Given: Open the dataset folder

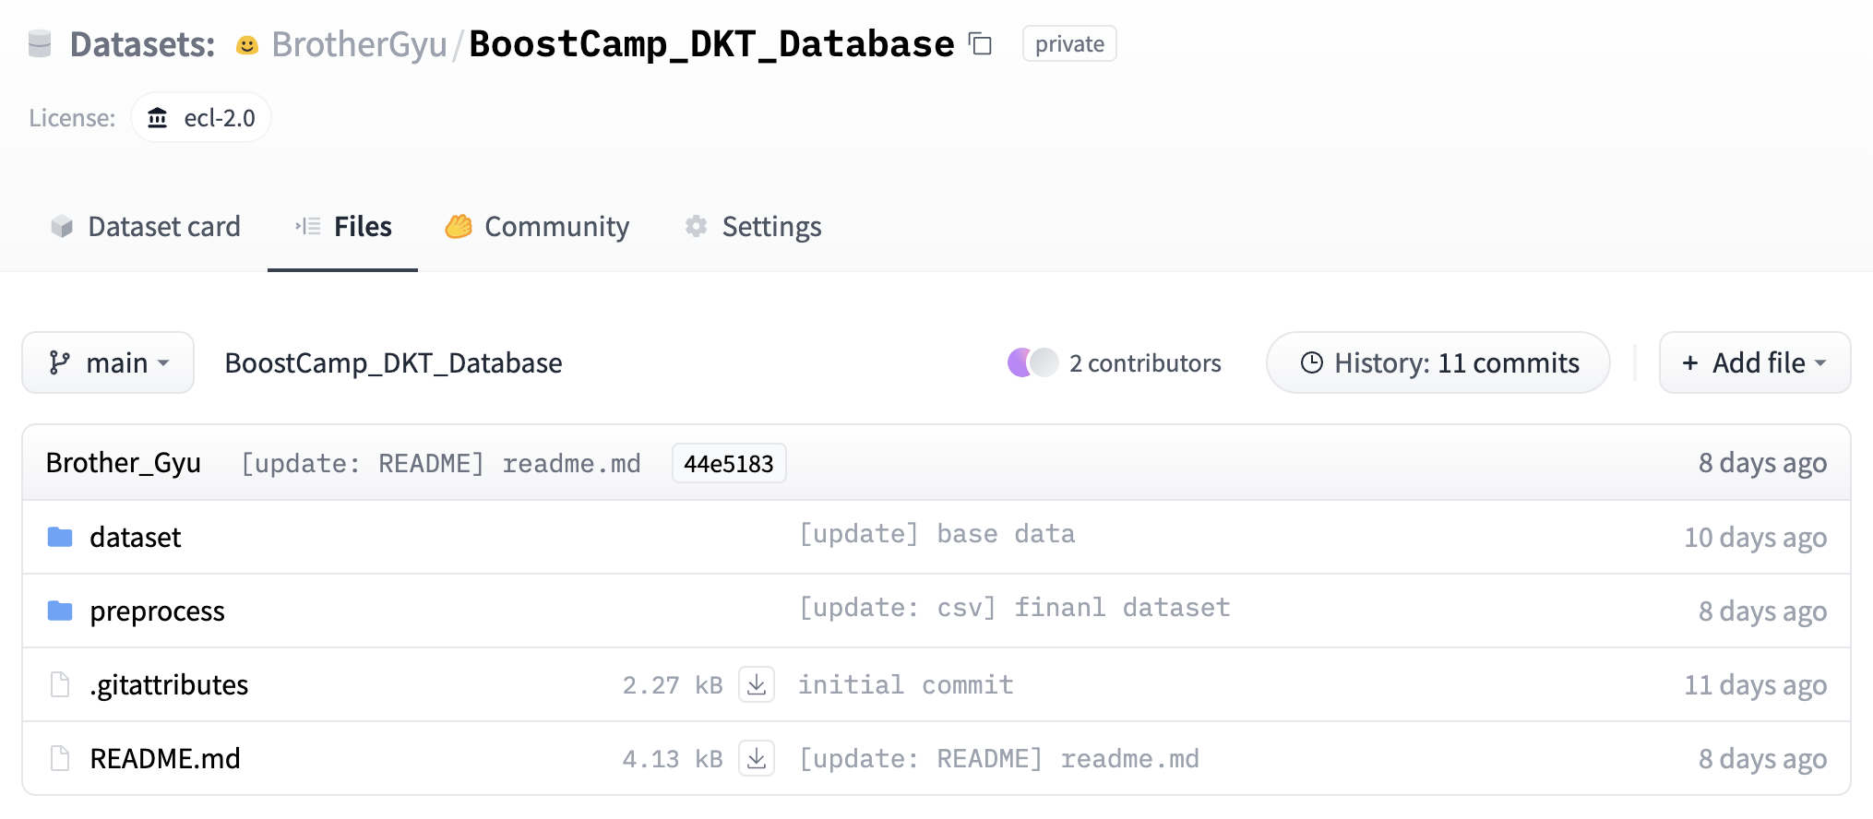Looking at the screenshot, I should coord(135,537).
